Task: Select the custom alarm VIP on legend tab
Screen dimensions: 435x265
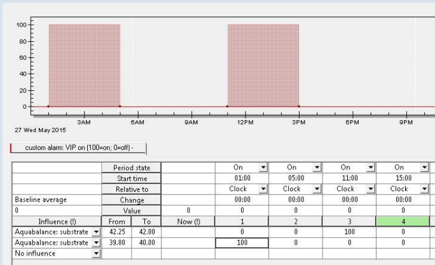Action: [78, 147]
